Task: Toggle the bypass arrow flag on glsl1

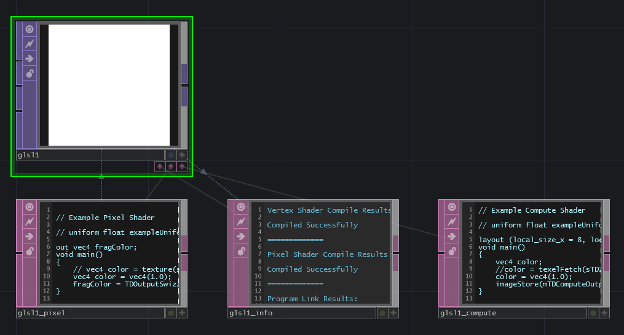Action: pos(30,59)
